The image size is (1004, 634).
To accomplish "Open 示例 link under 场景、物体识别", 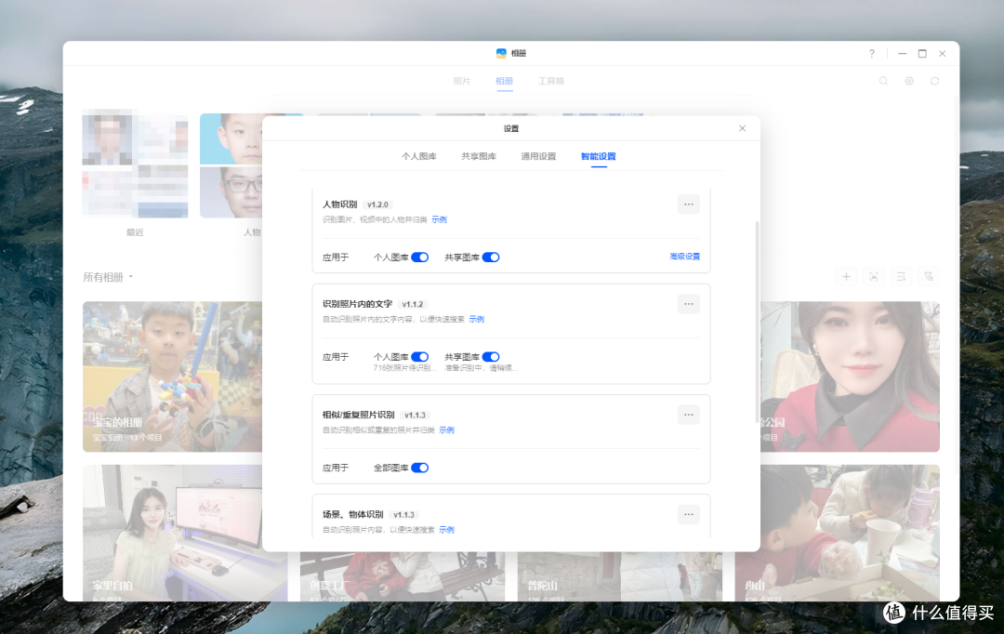I will [x=446, y=530].
